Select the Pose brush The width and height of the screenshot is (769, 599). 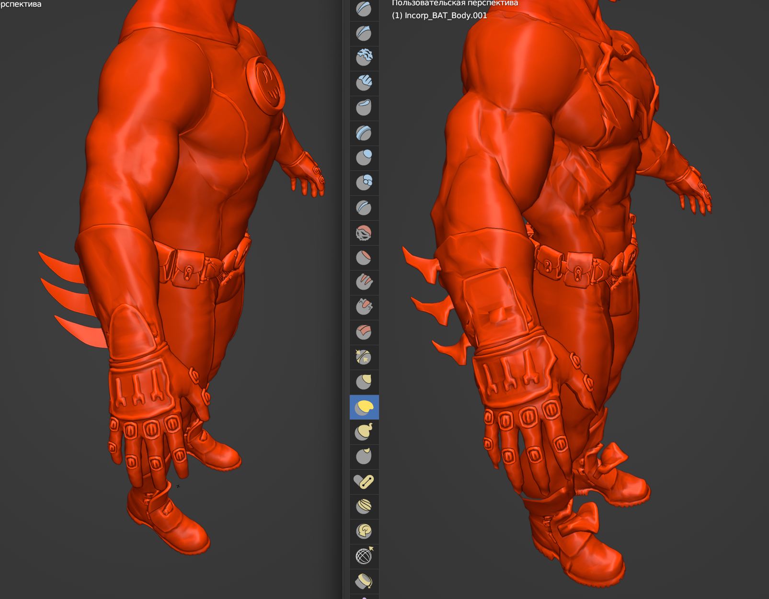coord(364,482)
